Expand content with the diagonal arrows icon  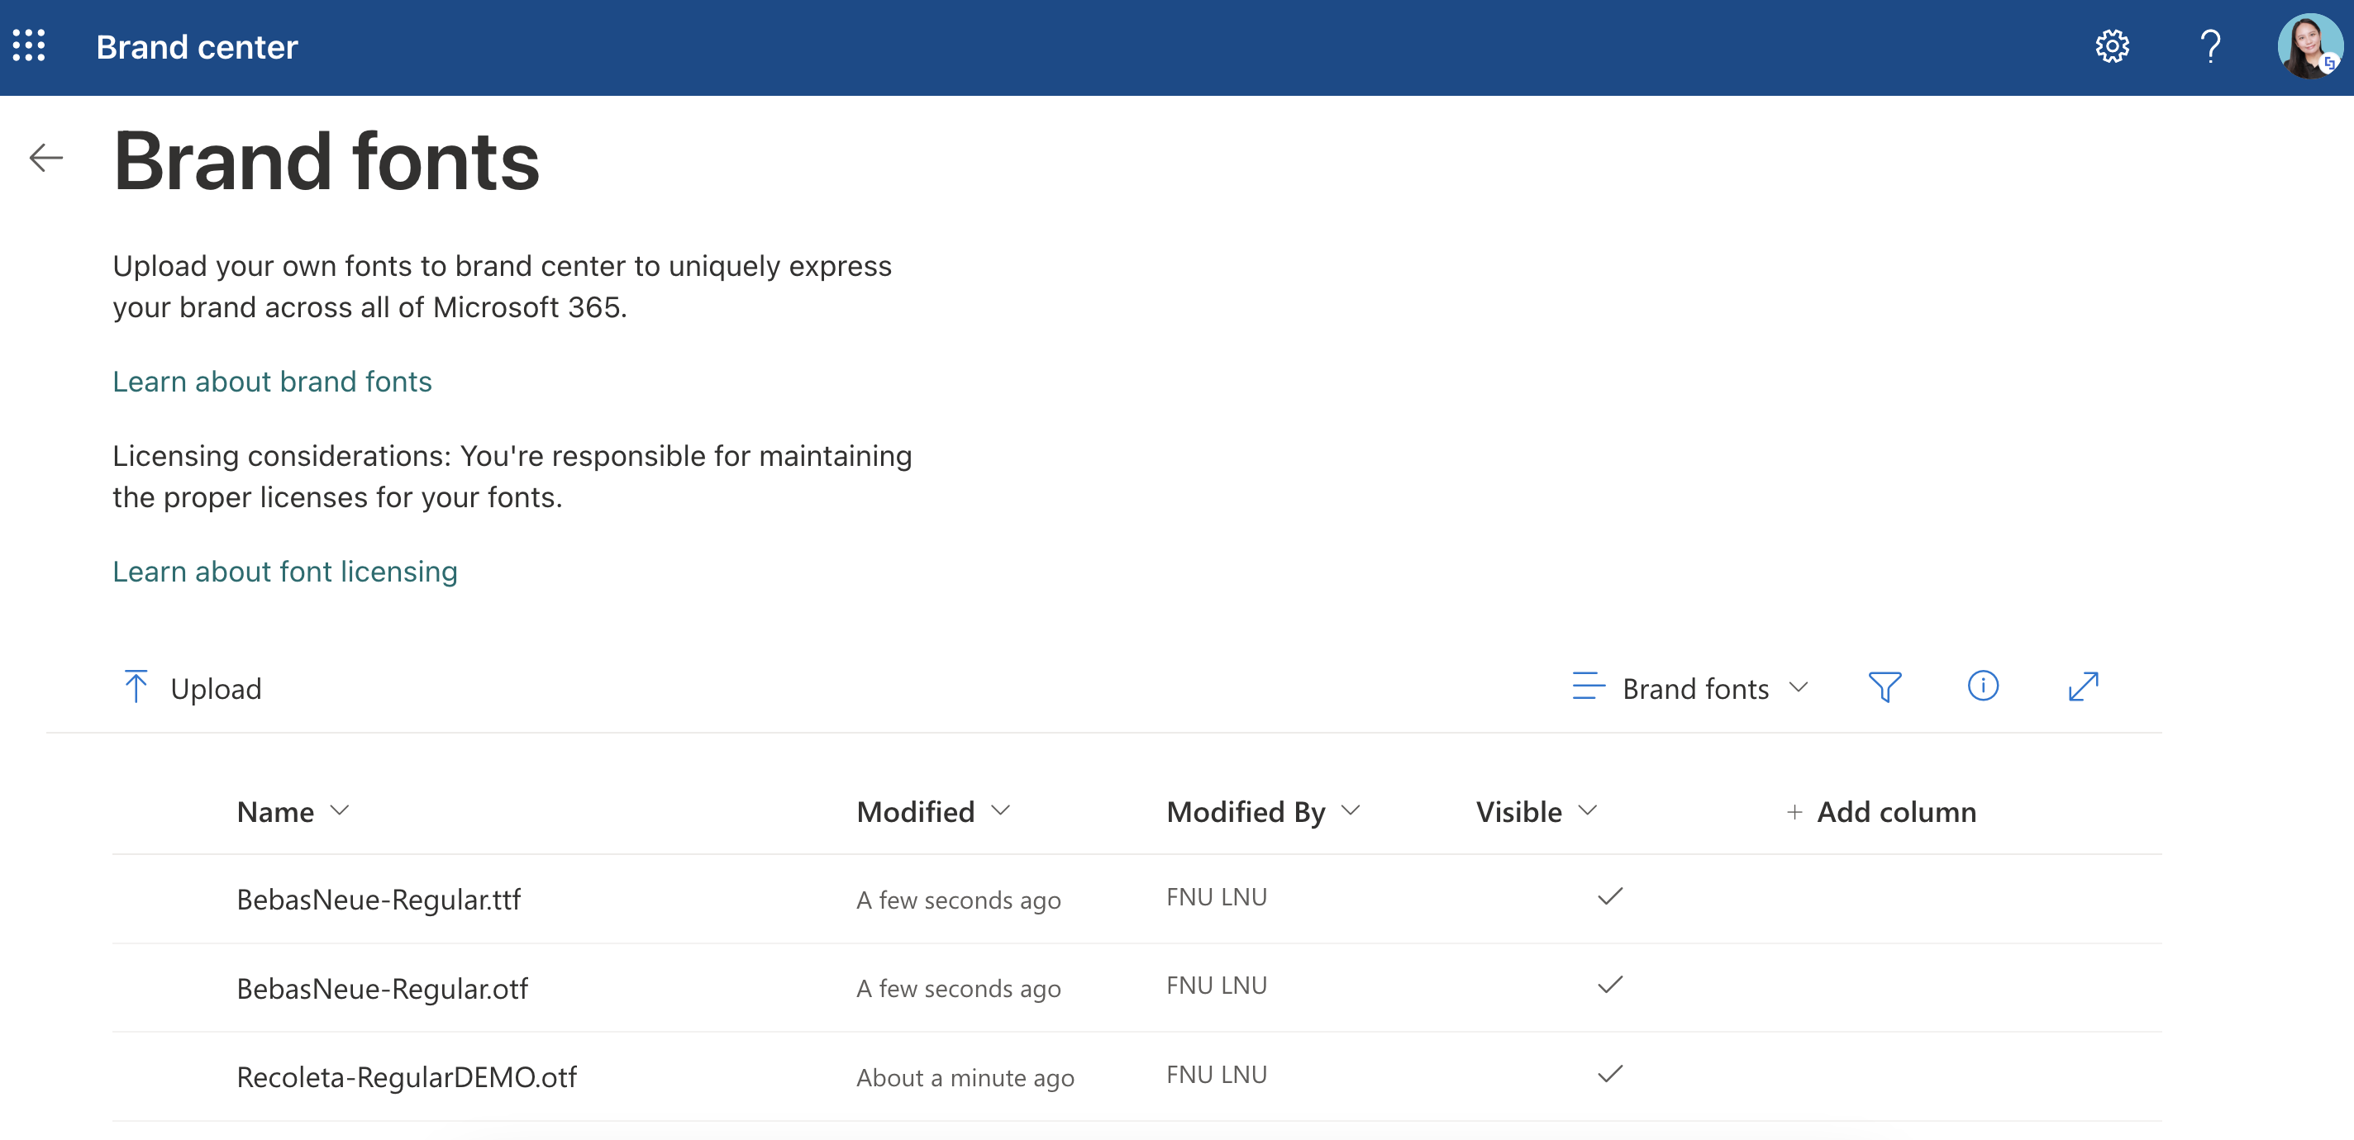(x=2083, y=687)
